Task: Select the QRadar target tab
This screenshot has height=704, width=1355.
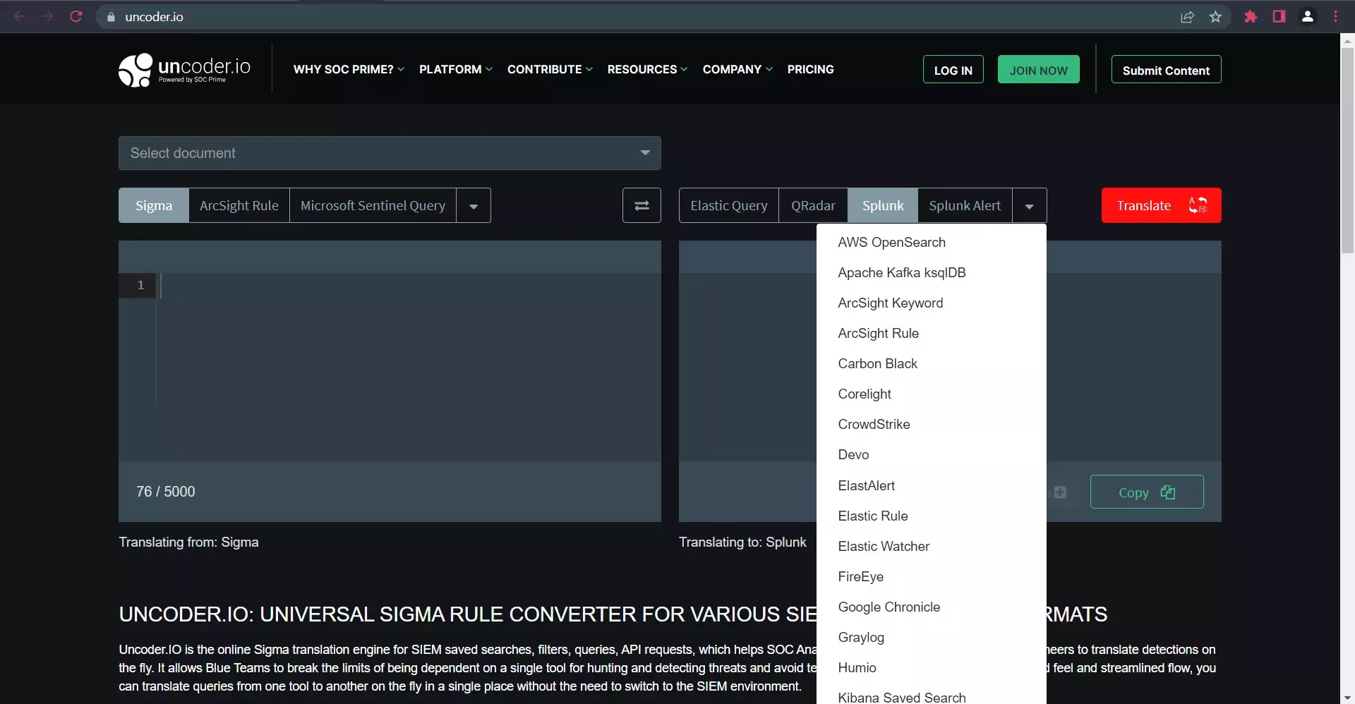Action: coord(813,205)
